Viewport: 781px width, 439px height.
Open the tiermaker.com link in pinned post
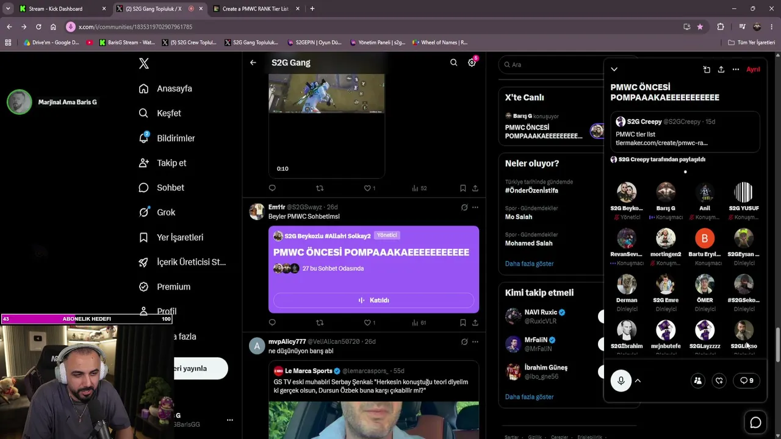point(661,143)
